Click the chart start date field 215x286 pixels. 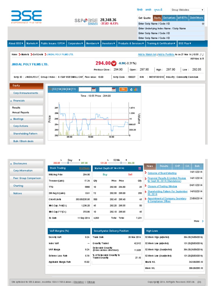click(x=85, y=89)
